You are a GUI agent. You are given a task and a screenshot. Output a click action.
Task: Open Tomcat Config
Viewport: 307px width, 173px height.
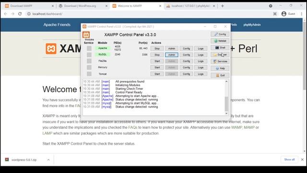[186, 74]
